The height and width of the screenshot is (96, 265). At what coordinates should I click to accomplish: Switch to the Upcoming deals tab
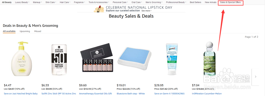click(25, 31)
